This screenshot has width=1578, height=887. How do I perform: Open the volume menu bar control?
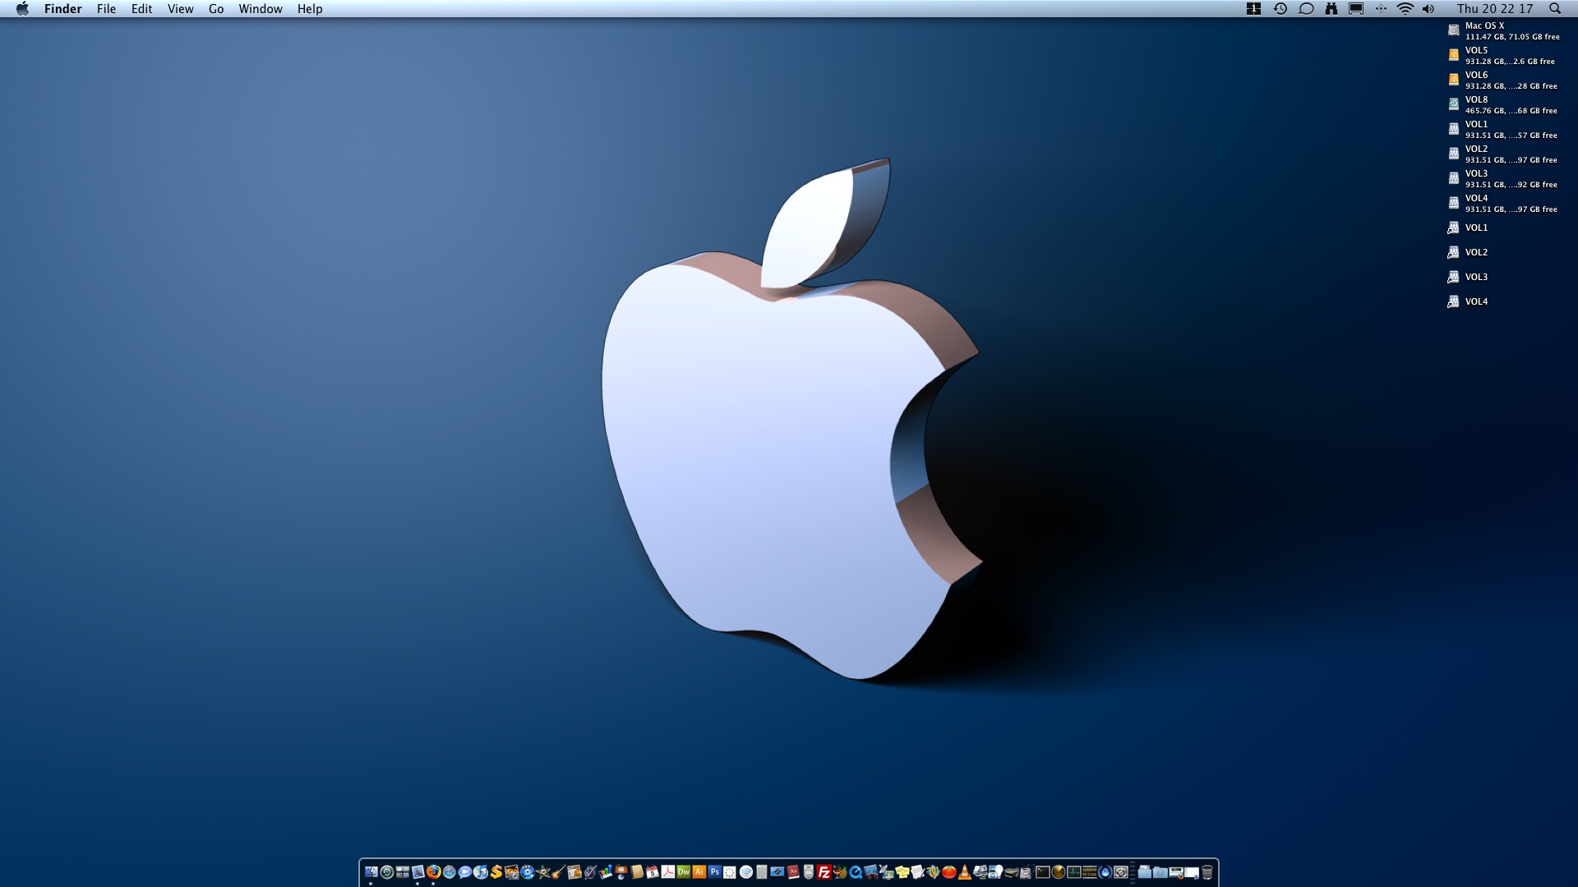click(1428, 9)
